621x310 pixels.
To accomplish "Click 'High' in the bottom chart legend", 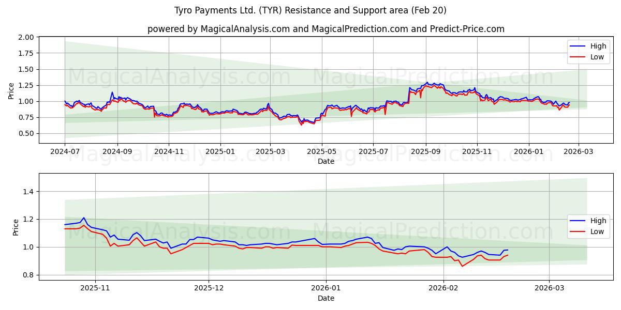I will coord(598,221).
